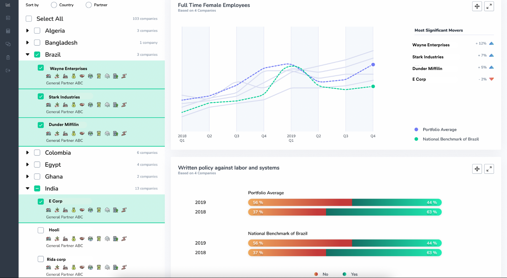Open the clipboard reports icon in the sidebar

[x=8, y=57]
